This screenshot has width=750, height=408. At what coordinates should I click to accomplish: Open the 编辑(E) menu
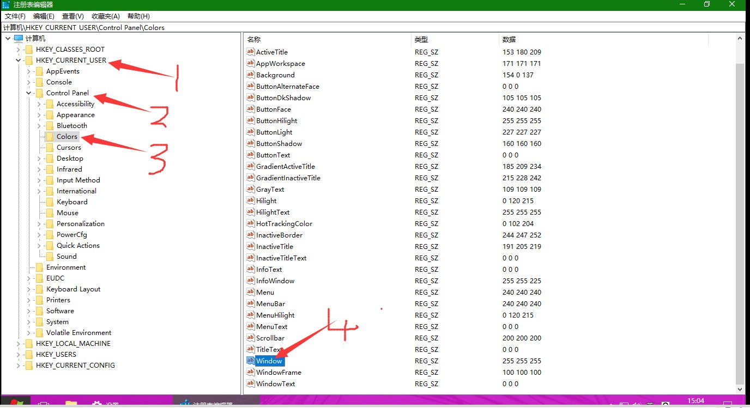pos(44,16)
